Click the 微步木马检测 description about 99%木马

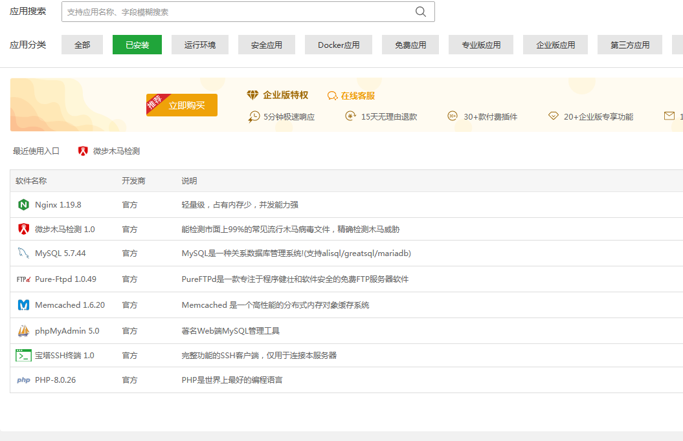pos(291,229)
